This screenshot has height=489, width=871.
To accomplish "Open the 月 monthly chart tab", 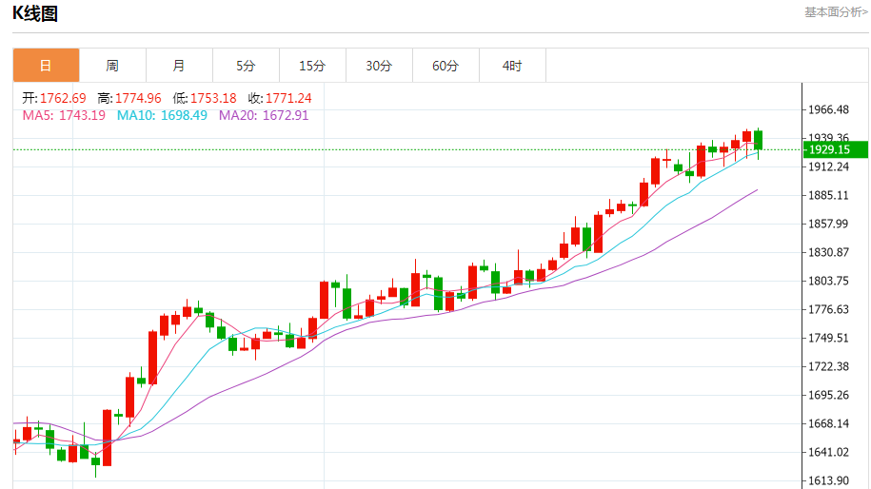I will pyautogui.click(x=179, y=66).
